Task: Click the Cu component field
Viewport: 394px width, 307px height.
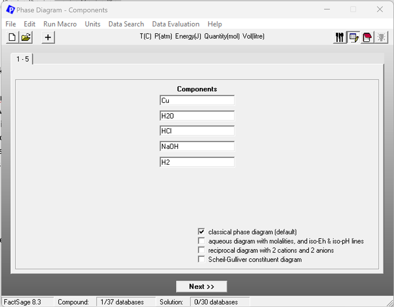Action: 197,100
